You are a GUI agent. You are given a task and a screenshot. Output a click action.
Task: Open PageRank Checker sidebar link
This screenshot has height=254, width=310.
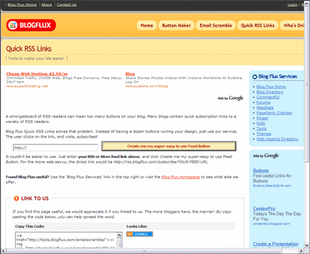274,113
